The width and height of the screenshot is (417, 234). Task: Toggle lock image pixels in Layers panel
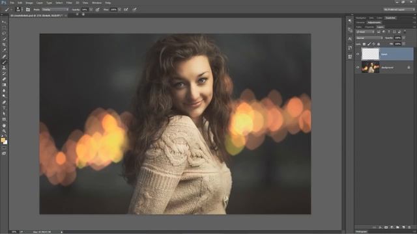[369, 44]
